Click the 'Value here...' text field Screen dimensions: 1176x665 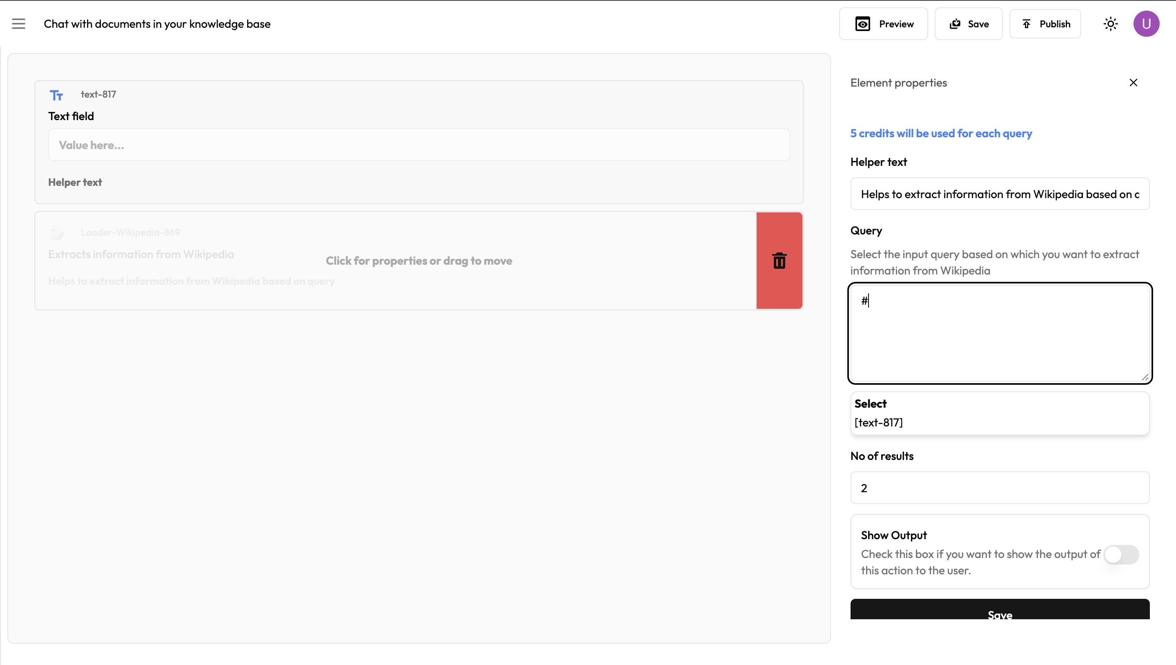click(x=418, y=145)
